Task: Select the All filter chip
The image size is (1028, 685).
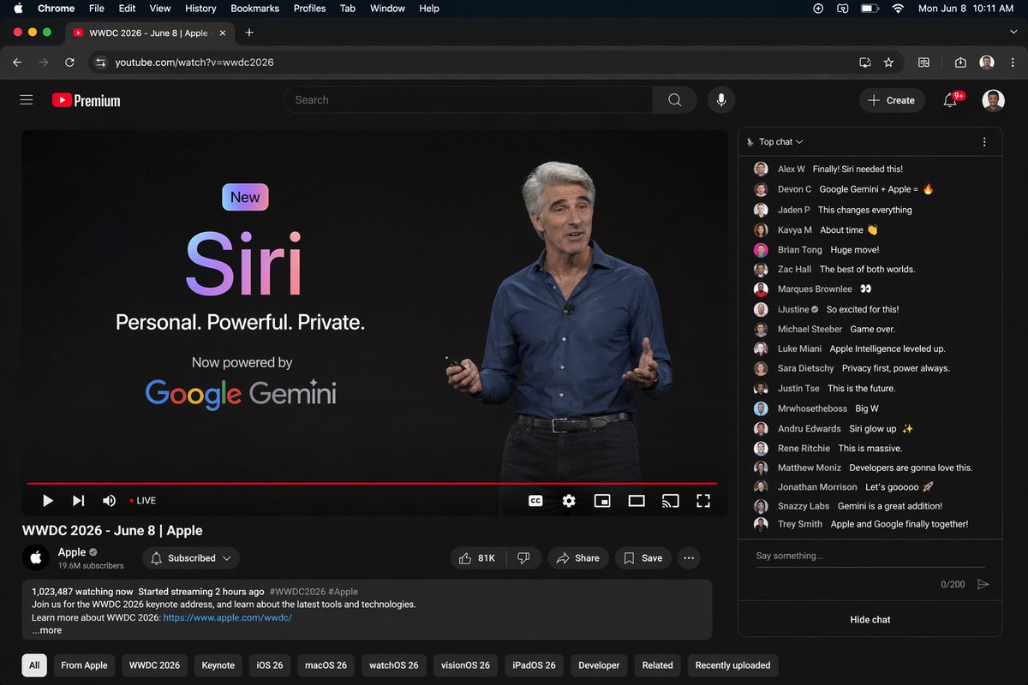Action: point(34,665)
